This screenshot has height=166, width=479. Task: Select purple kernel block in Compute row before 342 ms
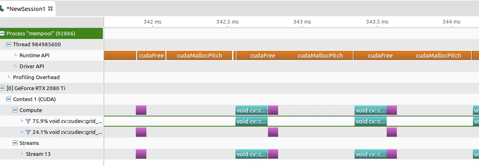click(x=141, y=110)
